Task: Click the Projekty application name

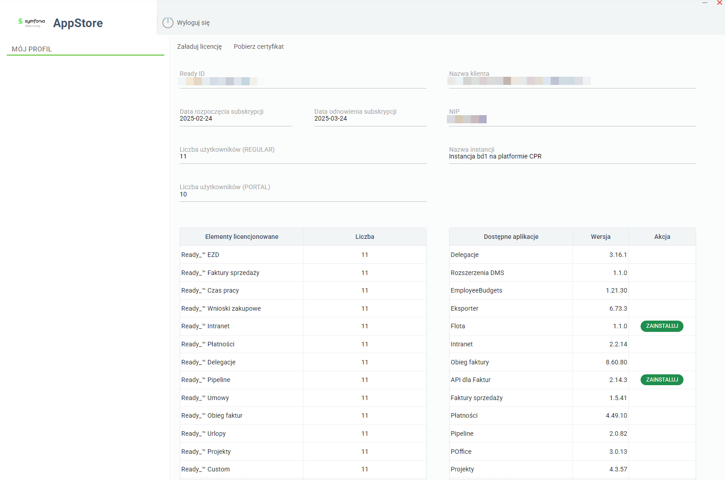Action: click(462, 469)
